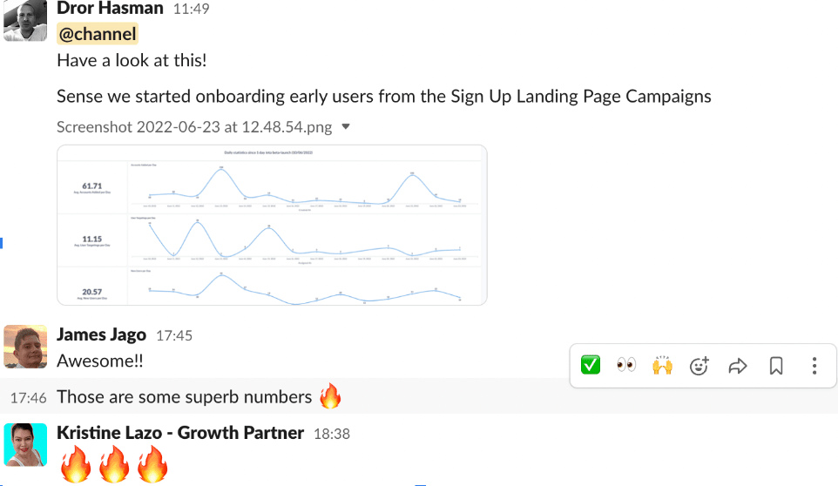Bookmark the message for later
This screenshot has height=486, width=838.
(776, 366)
